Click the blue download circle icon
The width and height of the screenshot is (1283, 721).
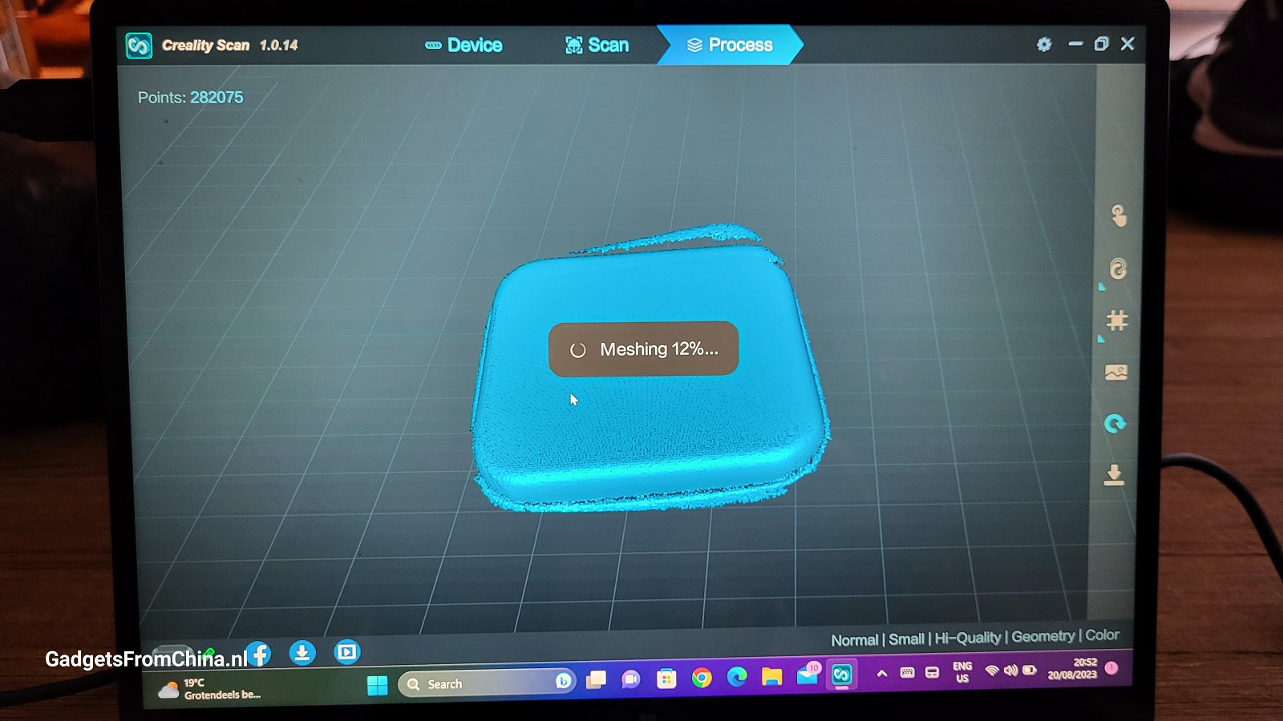(302, 653)
